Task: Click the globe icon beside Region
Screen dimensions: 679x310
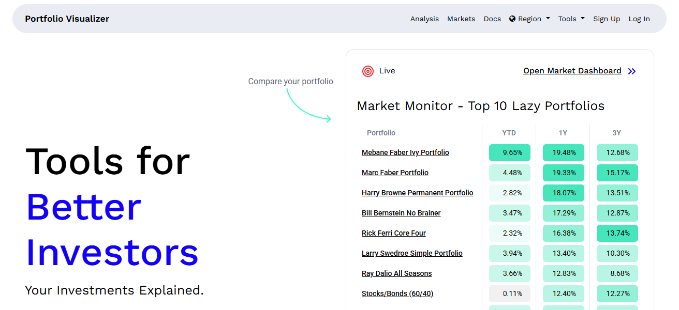Action: click(511, 19)
